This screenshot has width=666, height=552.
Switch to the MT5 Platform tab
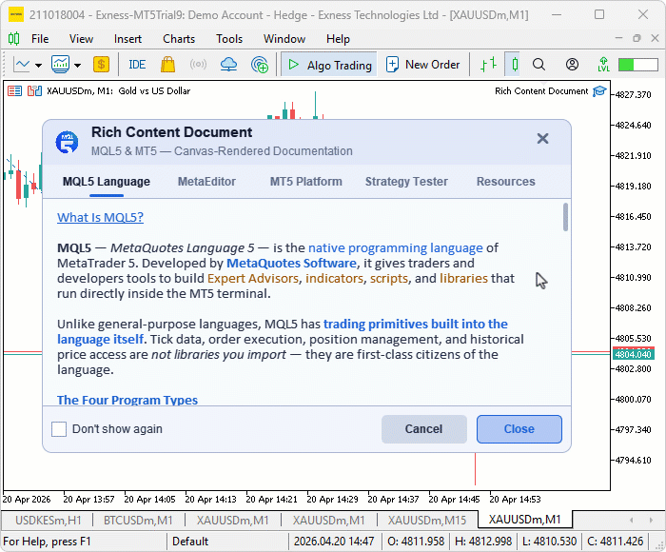tap(305, 182)
